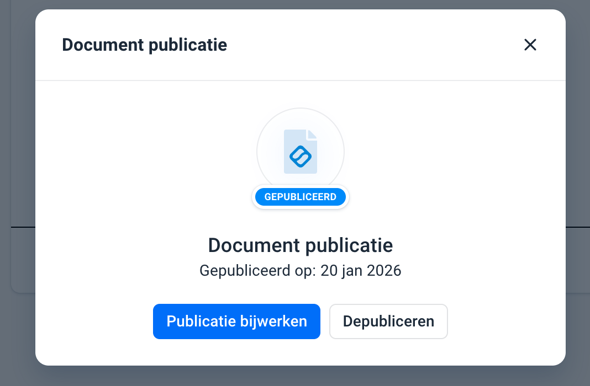This screenshot has height=386, width=590.
Task: Click the blue filled Publicatie bijwerken control
Action: (x=236, y=321)
